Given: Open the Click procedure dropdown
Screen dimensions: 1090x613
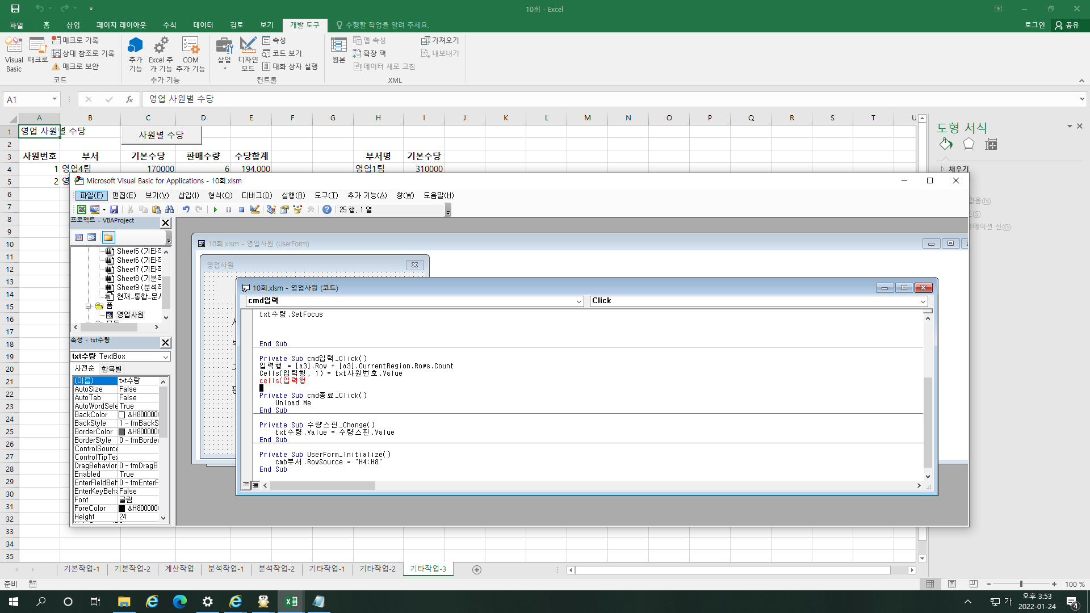Looking at the screenshot, I should coord(923,301).
